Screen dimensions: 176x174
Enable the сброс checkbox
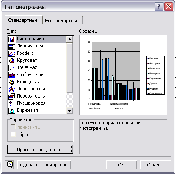tap(13, 134)
